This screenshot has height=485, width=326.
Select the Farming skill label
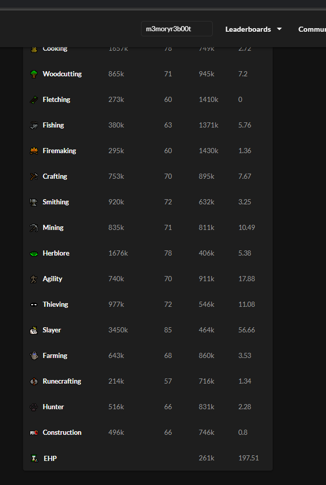[55, 356]
